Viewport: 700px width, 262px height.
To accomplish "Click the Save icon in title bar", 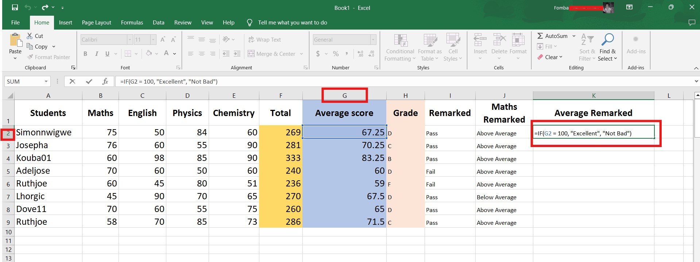I will tap(15, 7).
